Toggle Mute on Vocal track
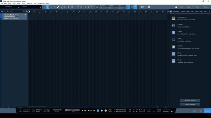 point(6,15)
